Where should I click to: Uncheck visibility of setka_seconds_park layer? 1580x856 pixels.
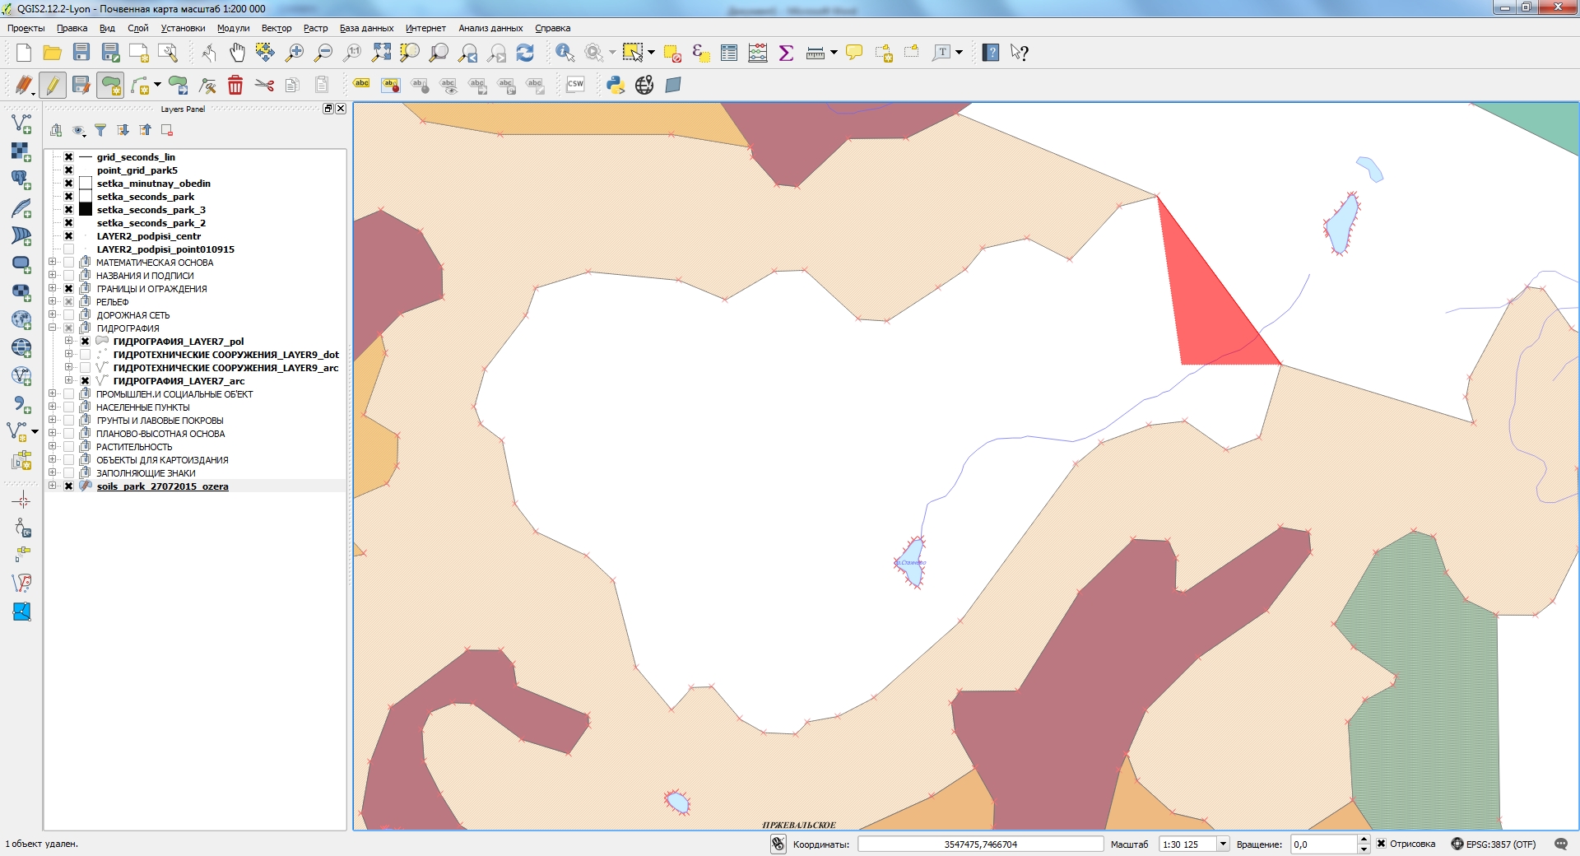68,197
